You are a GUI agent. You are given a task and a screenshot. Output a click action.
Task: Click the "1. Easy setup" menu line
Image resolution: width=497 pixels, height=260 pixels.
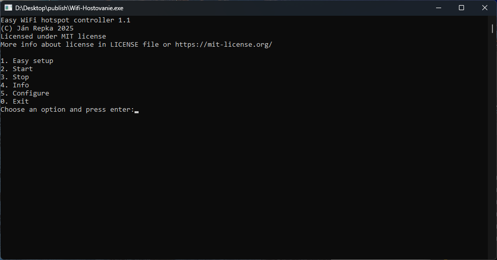tap(27, 61)
